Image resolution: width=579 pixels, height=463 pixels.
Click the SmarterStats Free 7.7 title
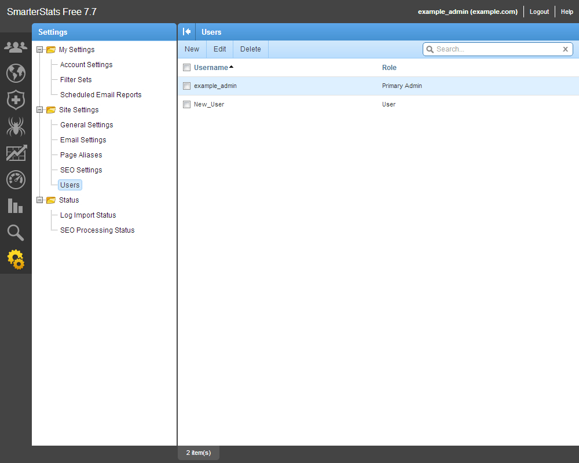point(52,12)
